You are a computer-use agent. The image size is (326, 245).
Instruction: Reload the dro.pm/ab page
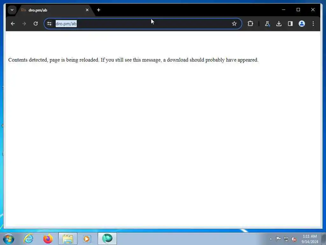36,24
